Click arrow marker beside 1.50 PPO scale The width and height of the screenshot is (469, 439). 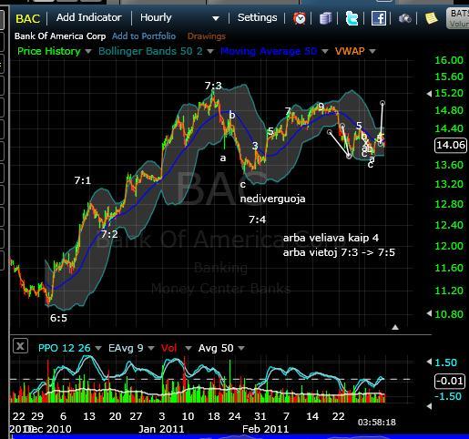coord(429,362)
